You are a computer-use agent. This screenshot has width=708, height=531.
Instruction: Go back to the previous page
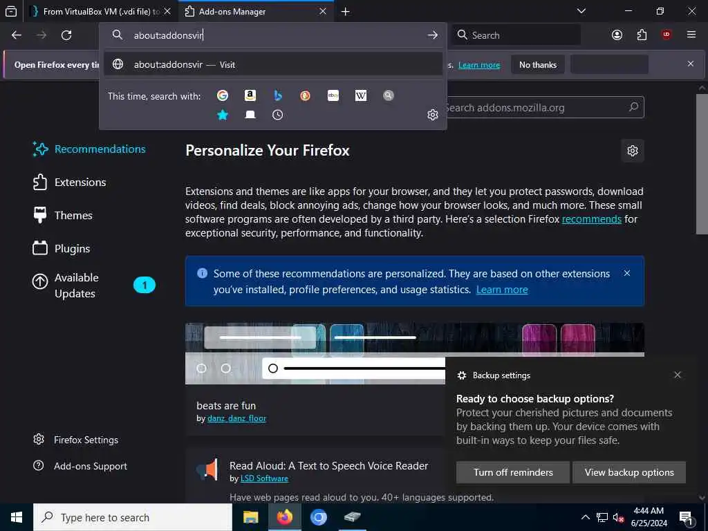(x=17, y=35)
